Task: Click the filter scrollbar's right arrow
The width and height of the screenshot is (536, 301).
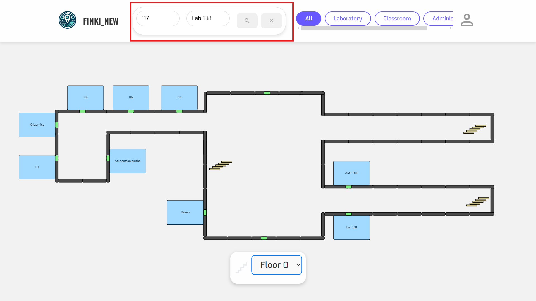Action: (451, 28)
